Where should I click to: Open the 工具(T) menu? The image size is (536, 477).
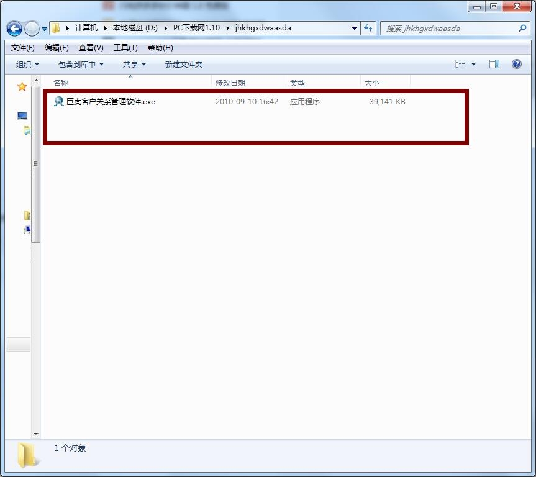125,48
